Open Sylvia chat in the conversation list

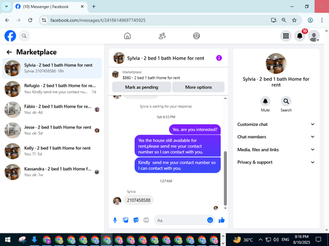click(52, 68)
